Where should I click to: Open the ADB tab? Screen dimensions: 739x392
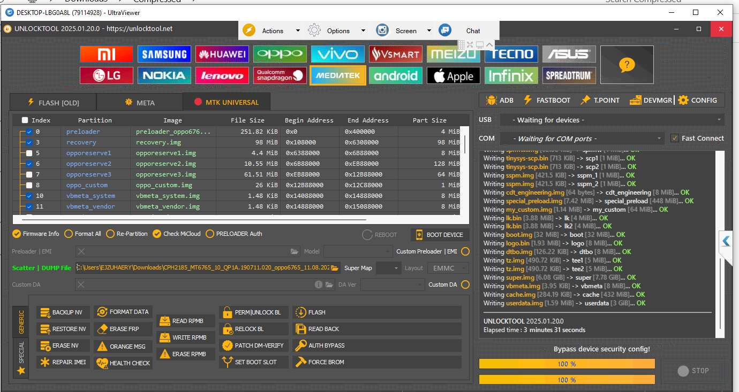(500, 100)
